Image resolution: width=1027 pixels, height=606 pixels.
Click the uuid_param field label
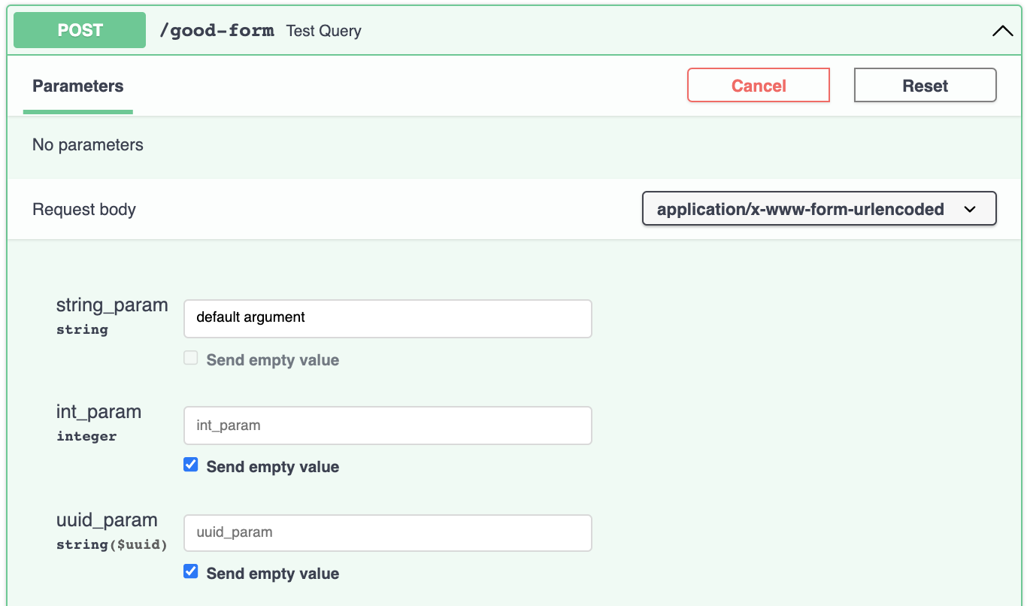pos(107,520)
